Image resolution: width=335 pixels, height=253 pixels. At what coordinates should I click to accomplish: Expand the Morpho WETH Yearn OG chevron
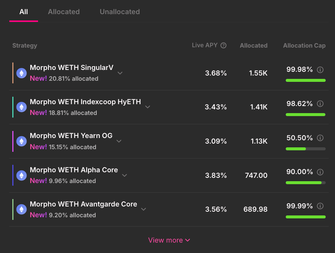pyautogui.click(x=119, y=141)
